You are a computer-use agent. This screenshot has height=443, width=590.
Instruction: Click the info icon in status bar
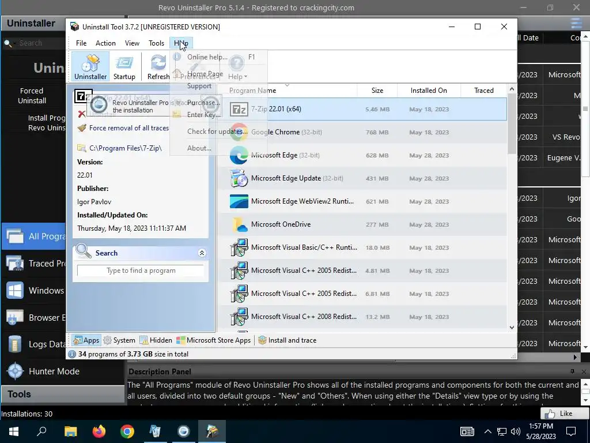(x=72, y=354)
